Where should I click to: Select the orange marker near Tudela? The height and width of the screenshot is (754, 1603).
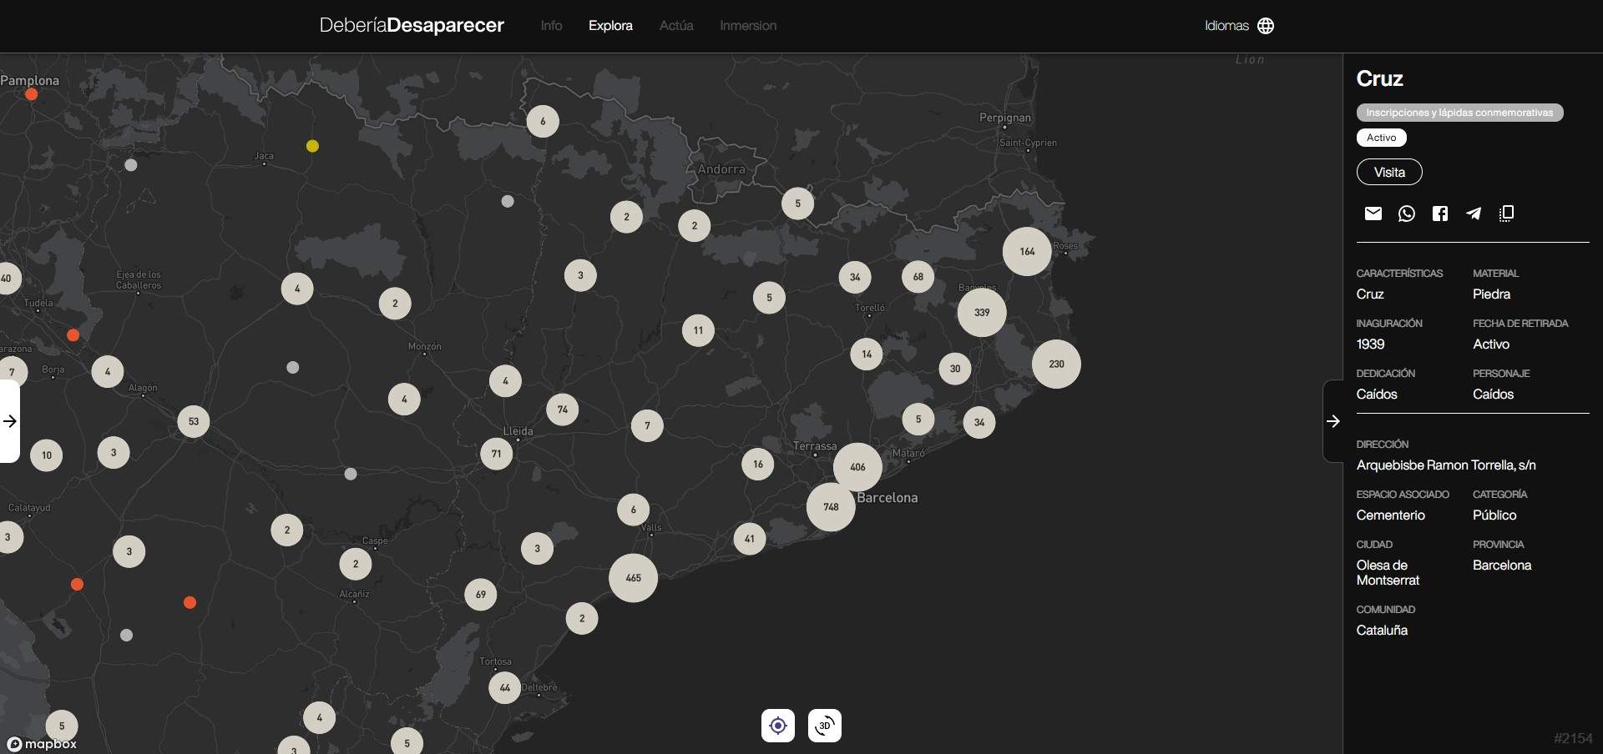[x=73, y=335]
